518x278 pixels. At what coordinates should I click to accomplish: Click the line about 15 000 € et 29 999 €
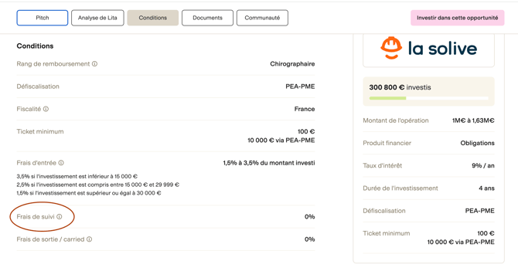tap(97, 185)
